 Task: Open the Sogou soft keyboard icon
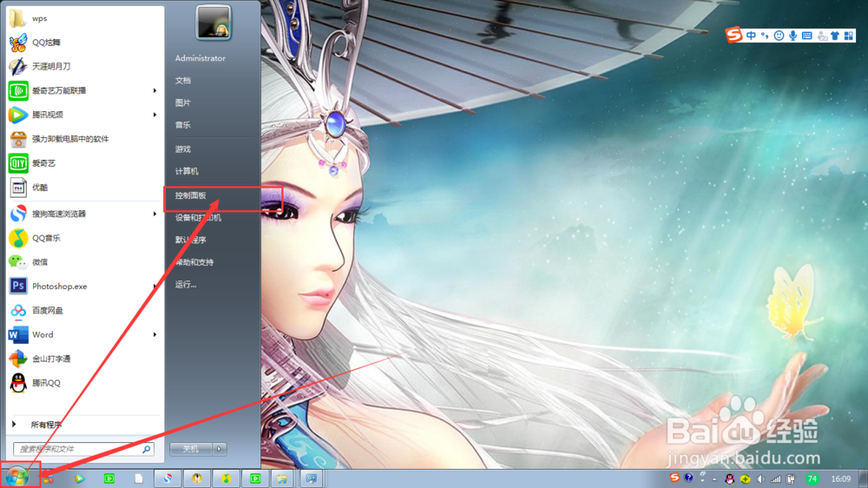click(x=807, y=36)
